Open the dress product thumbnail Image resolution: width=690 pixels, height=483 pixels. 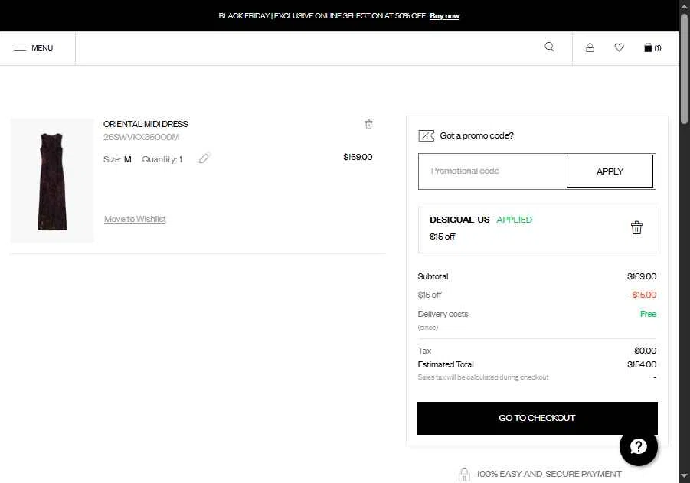[x=52, y=181]
